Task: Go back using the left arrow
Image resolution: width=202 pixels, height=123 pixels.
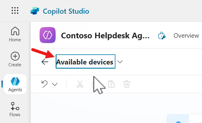Action: tap(45, 62)
